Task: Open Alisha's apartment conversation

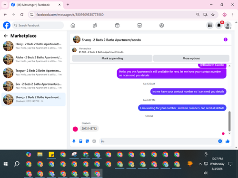Action: [x=33, y=59]
